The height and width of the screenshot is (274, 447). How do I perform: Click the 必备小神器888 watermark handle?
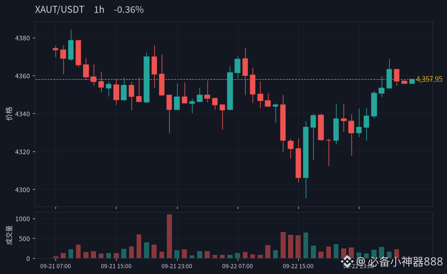tap(405, 261)
